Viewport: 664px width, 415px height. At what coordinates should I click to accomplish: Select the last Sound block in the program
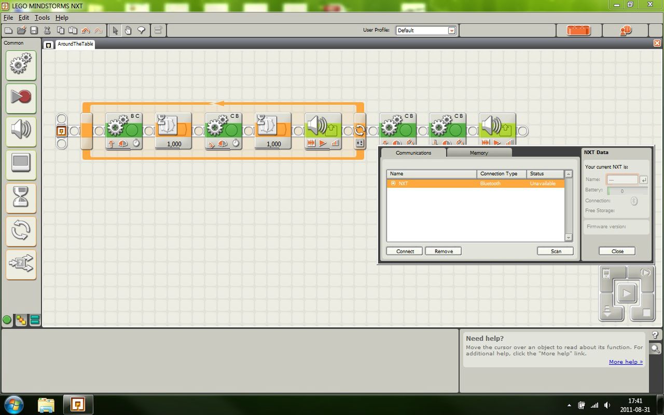497,129
